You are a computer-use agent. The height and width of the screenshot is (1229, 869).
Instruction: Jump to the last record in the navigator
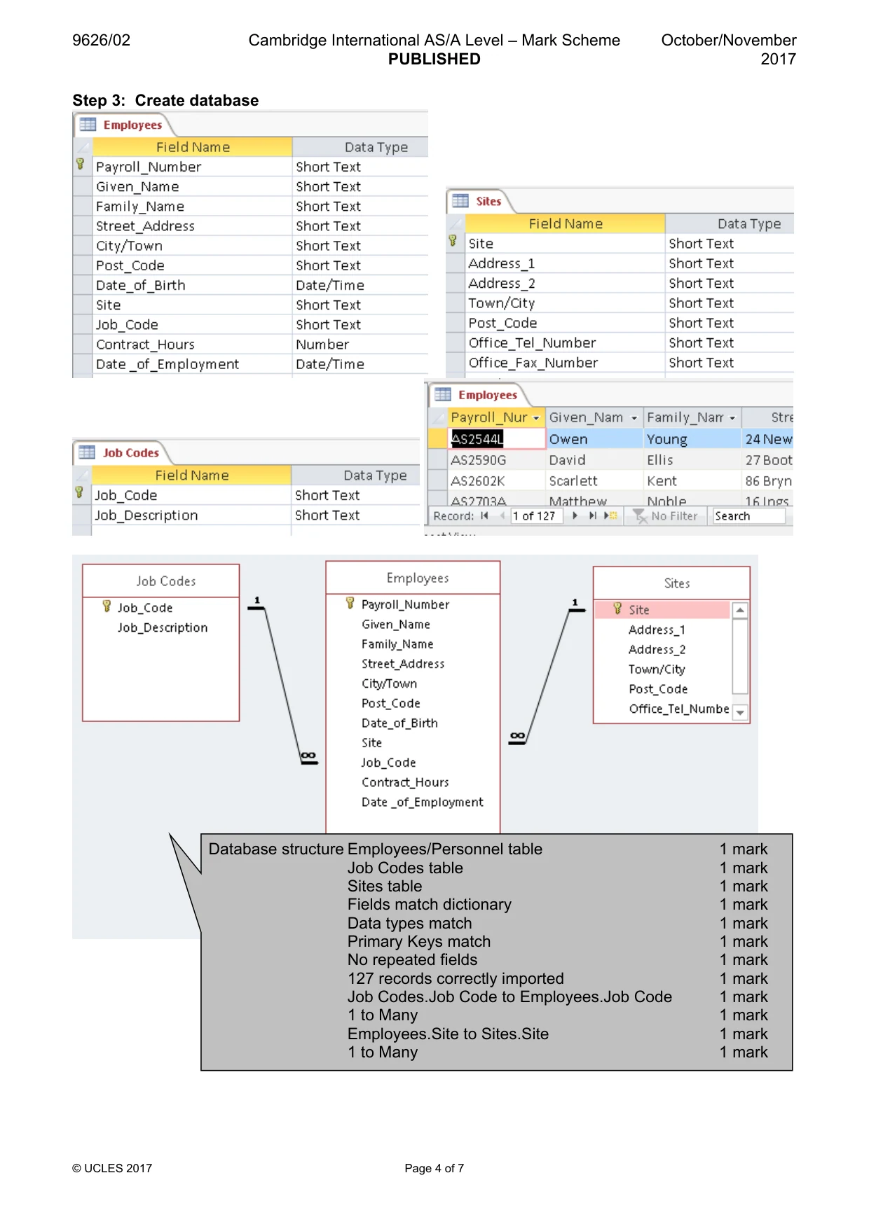click(x=593, y=516)
